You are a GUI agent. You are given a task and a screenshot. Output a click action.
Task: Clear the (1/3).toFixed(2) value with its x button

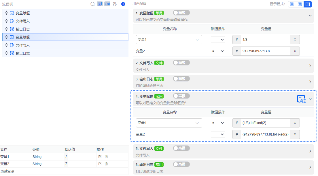[295, 123]
